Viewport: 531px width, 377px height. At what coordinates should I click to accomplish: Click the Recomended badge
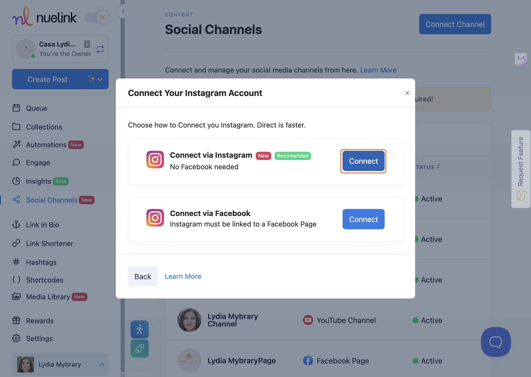point(293,156)
